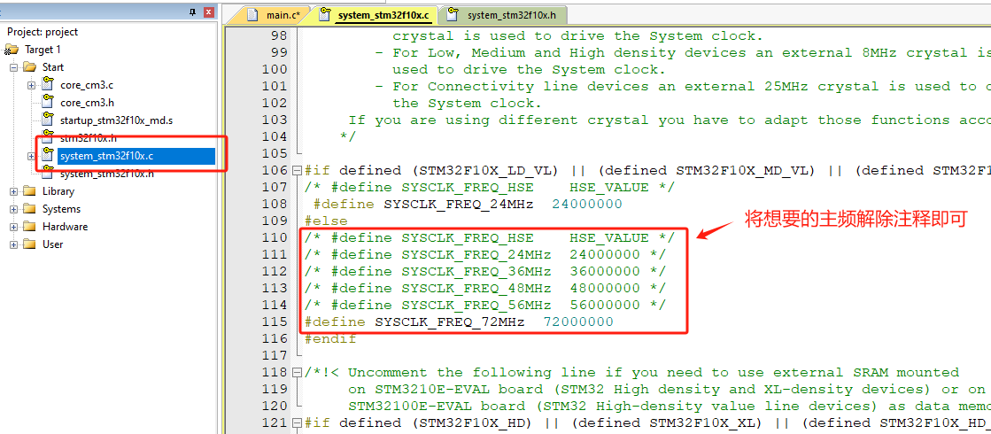Click line number 105 in the gutter

(x=275, y=153)
